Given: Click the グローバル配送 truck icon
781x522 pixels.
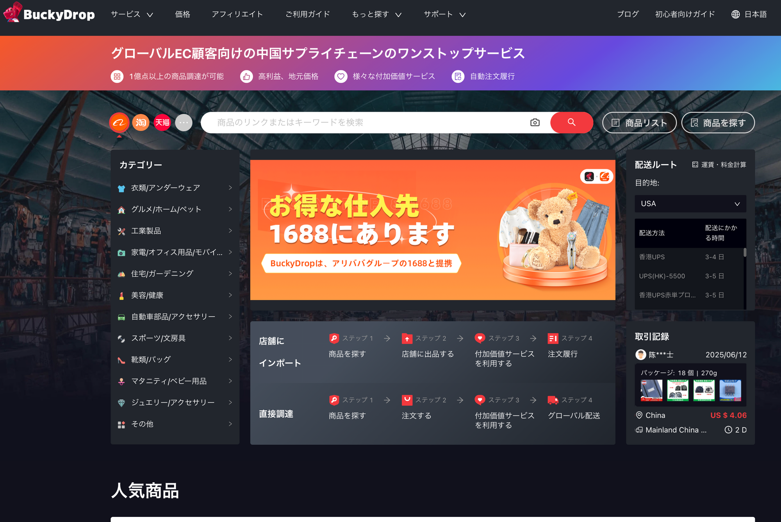Looking at the screenshot, I should (x=553, y=400).
